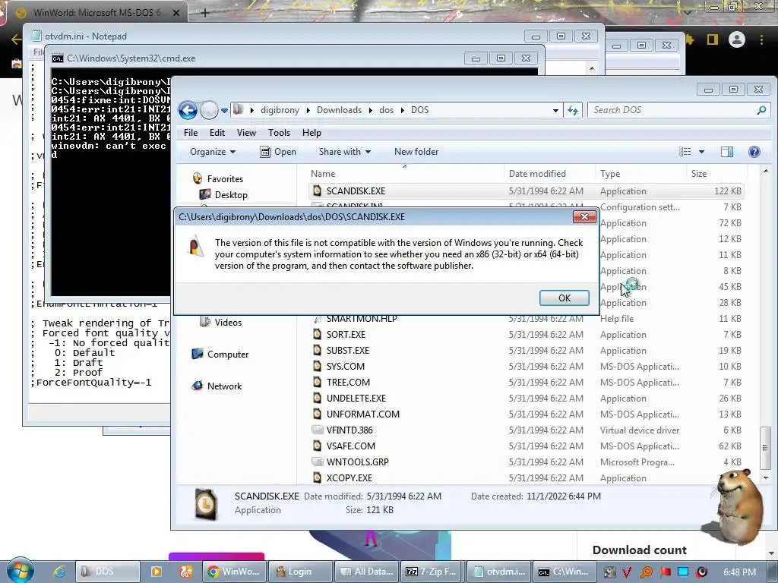Viewport: 778px width, 583px height.
Task: Select the SCANDISK.EXE file row
Action: [526, 191]
